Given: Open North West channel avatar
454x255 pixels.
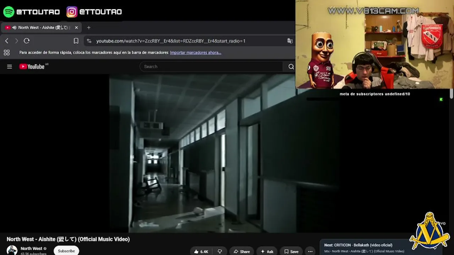Looking at the screenshot, I should (x=12, y=250).
